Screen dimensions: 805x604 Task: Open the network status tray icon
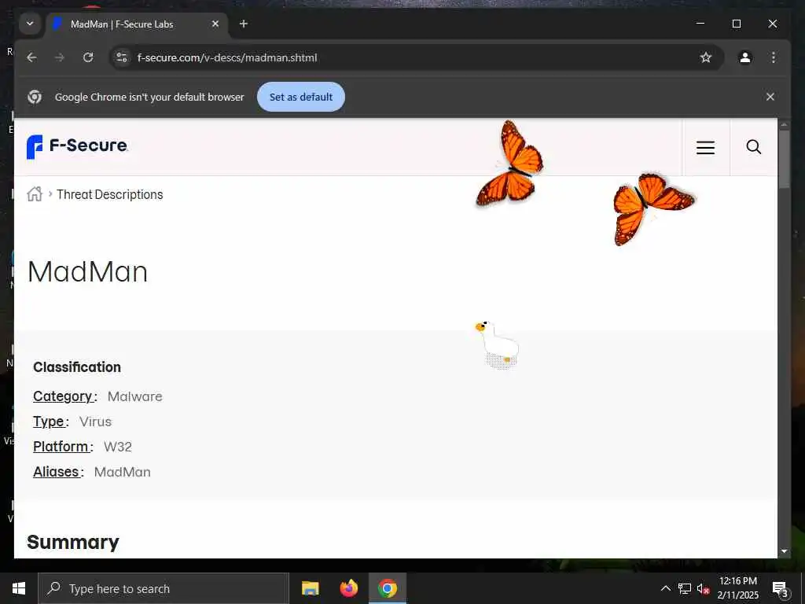click(x=685, y=588)
